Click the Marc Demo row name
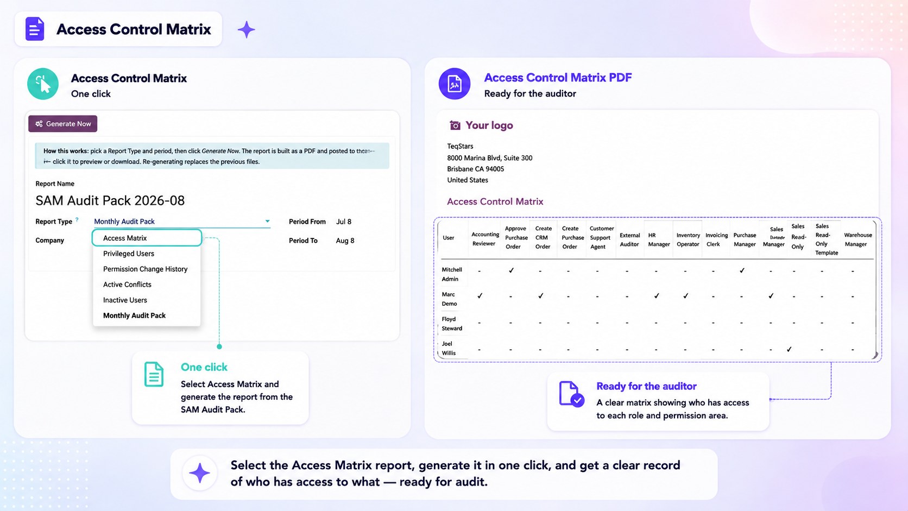 pyautogui.click(x=449, y=299)
